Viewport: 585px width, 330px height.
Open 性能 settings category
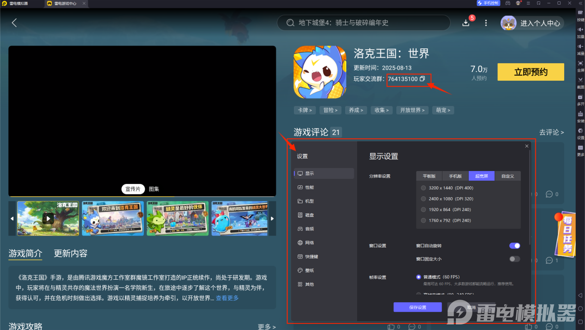tap(324, 187)
